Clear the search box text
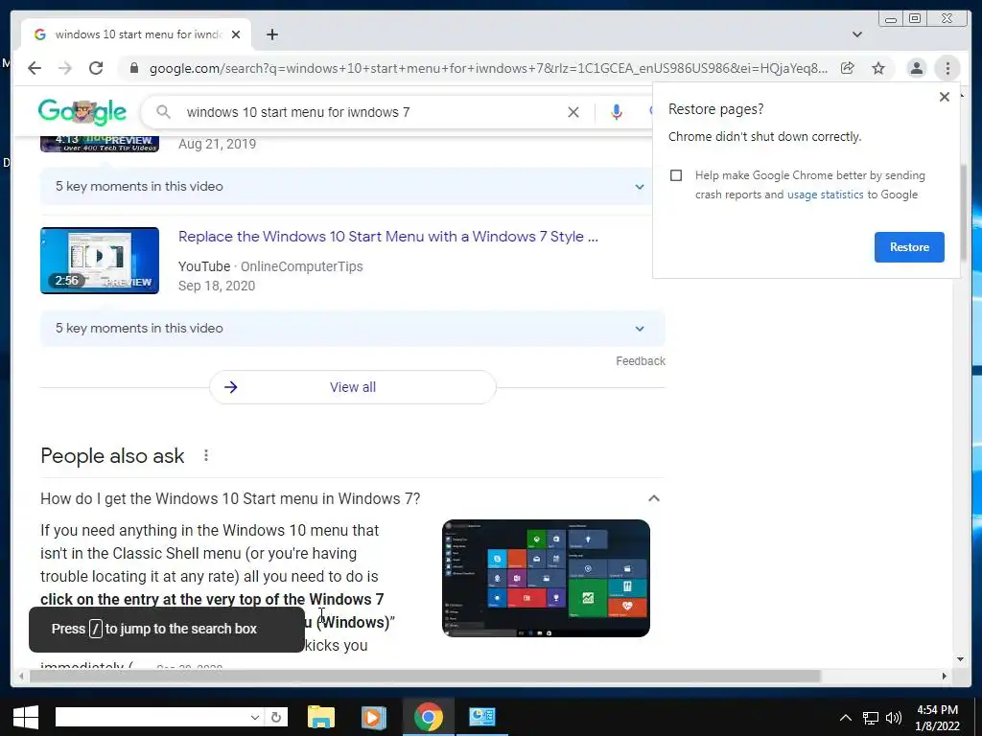Image resolution: width=982 pixels, height=736 pixels. [x=573, y=112]
